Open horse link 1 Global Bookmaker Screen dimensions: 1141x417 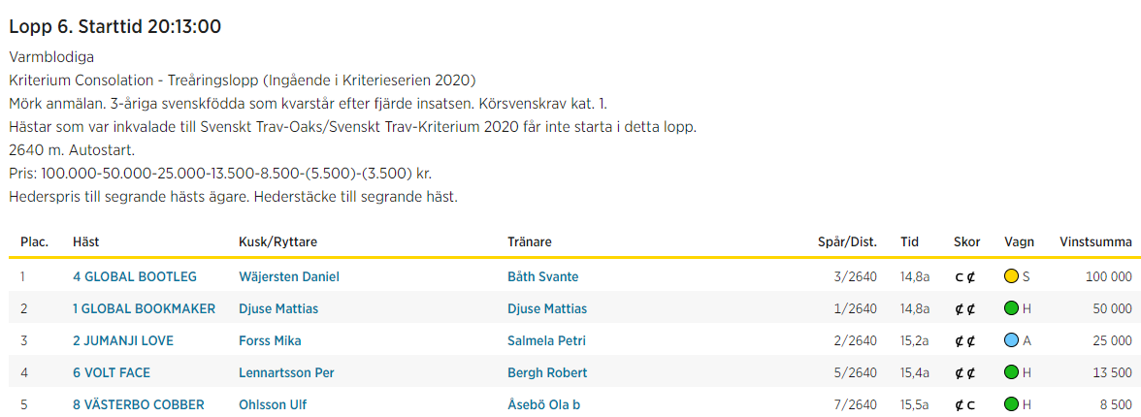coord(142,308)
